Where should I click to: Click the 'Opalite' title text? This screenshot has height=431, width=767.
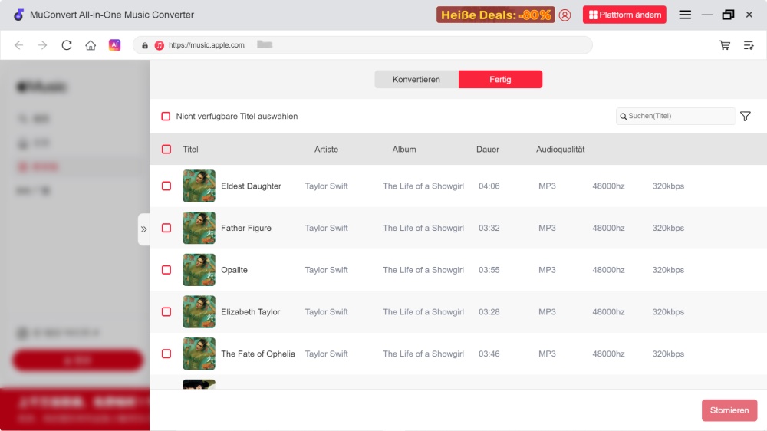point(234,270)
